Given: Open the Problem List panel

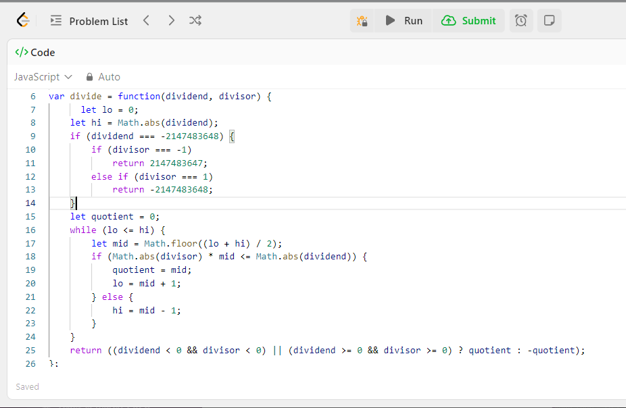Looking at the screenshot, I should pos(89,21).
